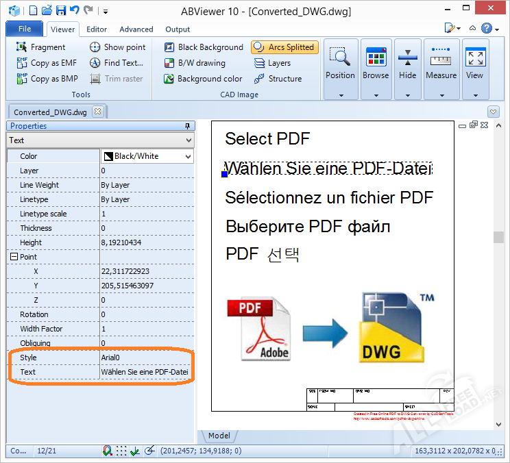The image size is (510, 463).
Task: Toggle Arcs Splitted option
Action: 284,47
